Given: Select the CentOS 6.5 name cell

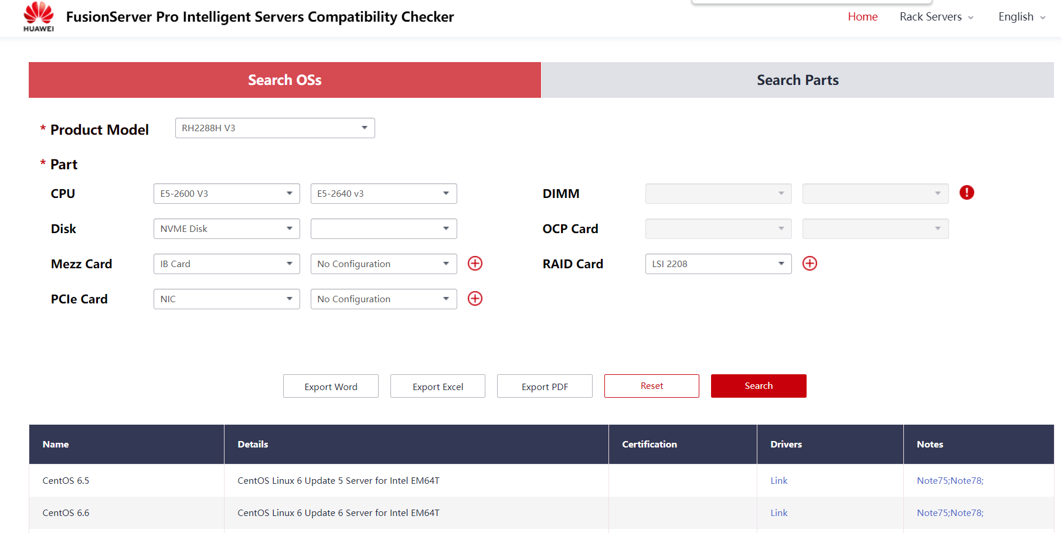Looking at the screenshot, I should point(127,481).
